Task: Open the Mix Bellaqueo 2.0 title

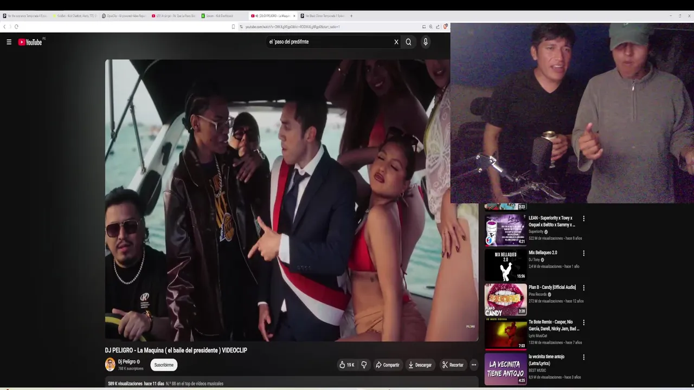Action: (x=543, y=252)
